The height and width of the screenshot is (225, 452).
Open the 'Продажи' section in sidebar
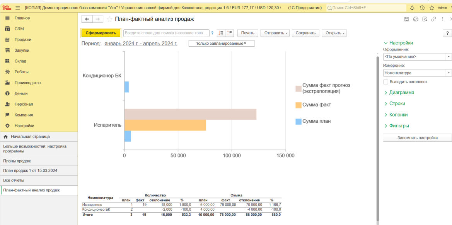[x=23, y=40]
